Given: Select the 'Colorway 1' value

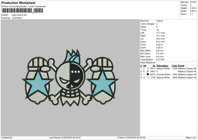Looking at the screenshot, I should (x=17, y=18).
